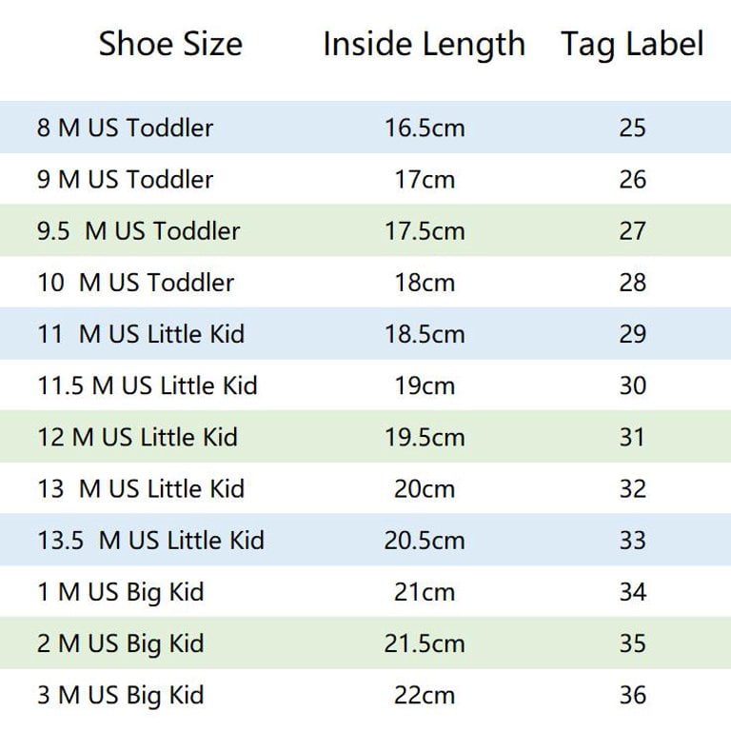Click 11.5 M US Little Kid text

[148, 385]
